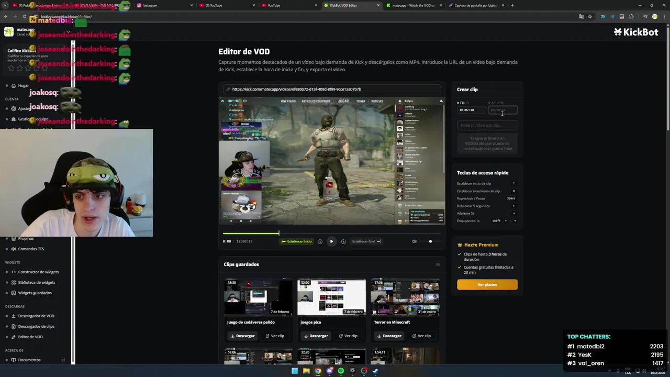
Task: Click the browser back arrow
Action: [x=6, y=16]
